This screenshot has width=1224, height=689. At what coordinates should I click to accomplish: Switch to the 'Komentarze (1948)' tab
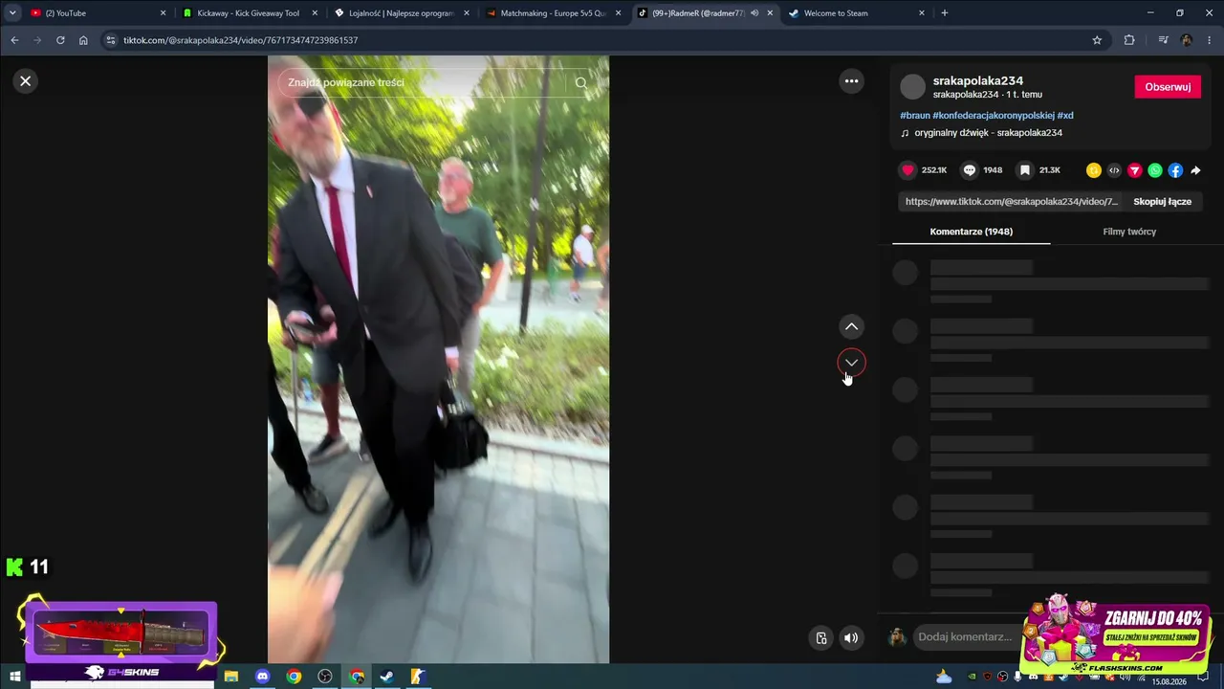pyautogui.click(x=971, y=232)
